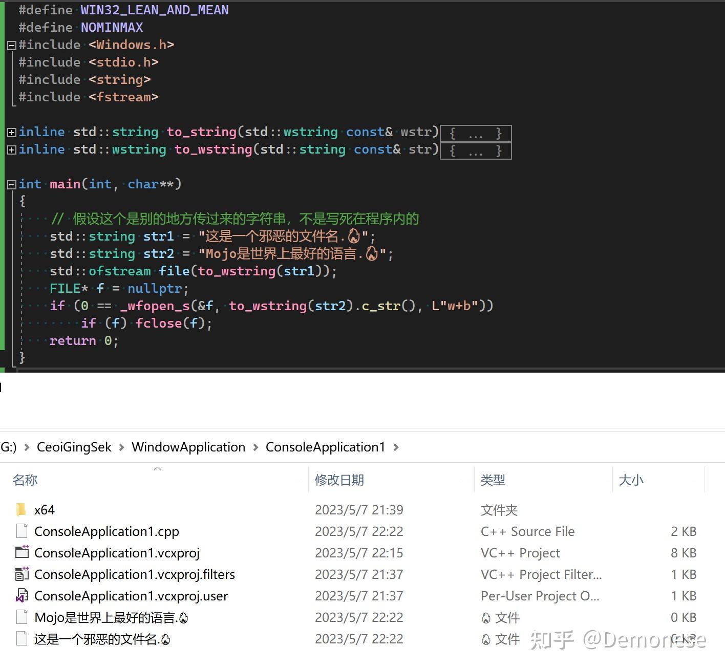Image resolution: width=725 pixels, height=669 pixels.
Task: Click the ConsoleApplication1.vcxproj project icon
Action: [x=22, y=553]
